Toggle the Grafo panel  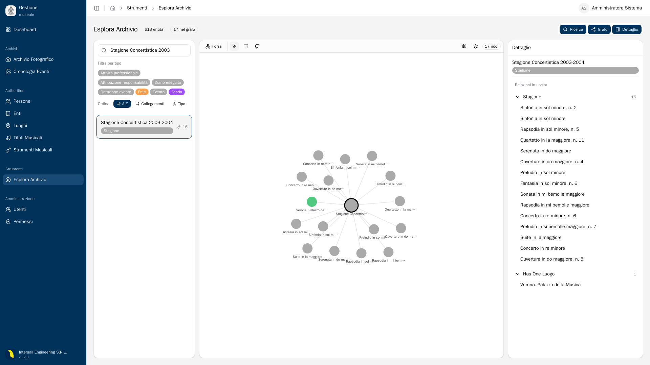click(x=599, y=29)
